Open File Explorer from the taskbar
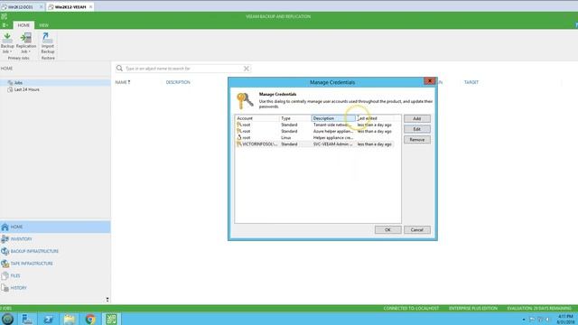This screenshot has width=578, height=325. pos(70,319)
